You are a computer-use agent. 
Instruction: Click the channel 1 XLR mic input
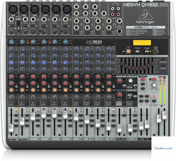click(x=13, y=9)
